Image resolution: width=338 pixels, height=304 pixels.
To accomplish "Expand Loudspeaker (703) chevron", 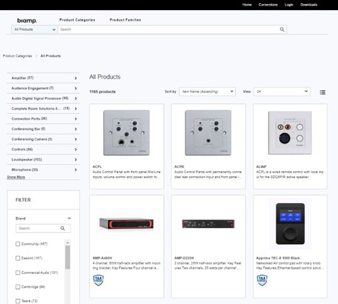I will tap(75, 160).
